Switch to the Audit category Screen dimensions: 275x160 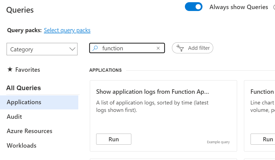point(14,117)
